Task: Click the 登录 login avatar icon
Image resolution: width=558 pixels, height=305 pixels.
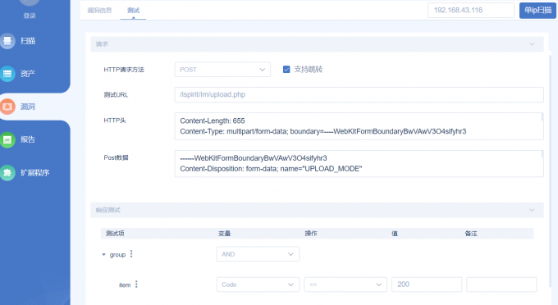Action: click(x=30, y=2)
